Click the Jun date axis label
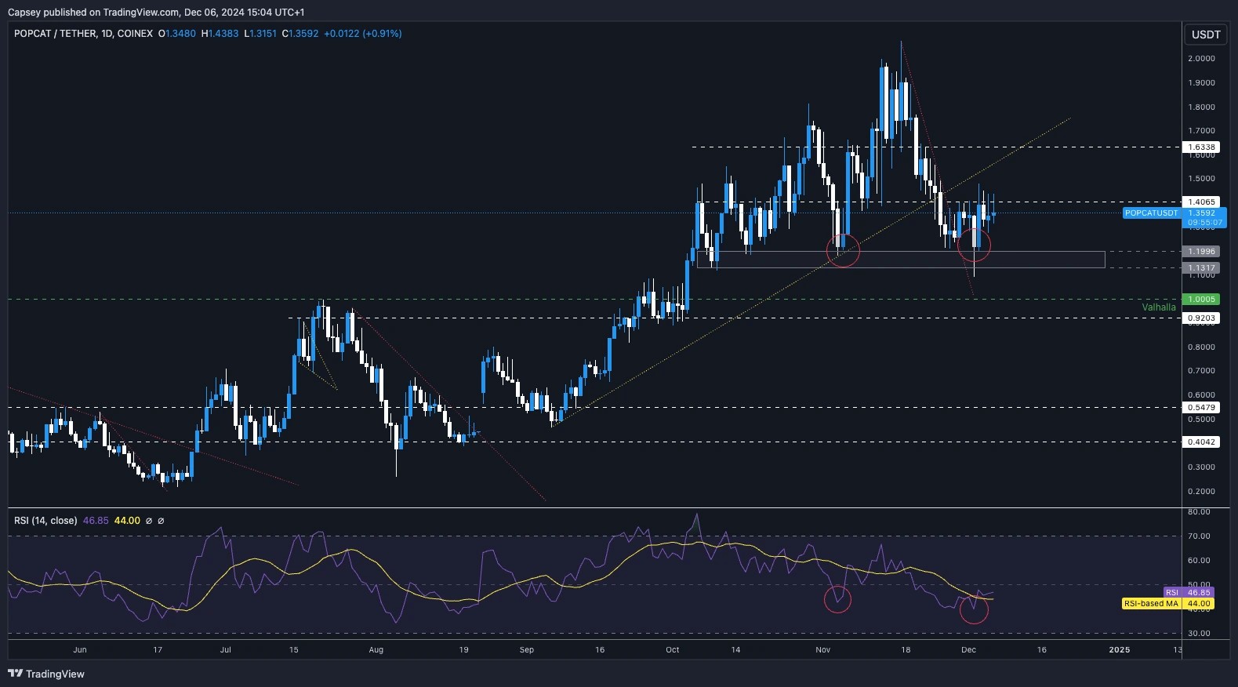The height and width of the screenshot is (687, 1238). [x=80, y=649]
